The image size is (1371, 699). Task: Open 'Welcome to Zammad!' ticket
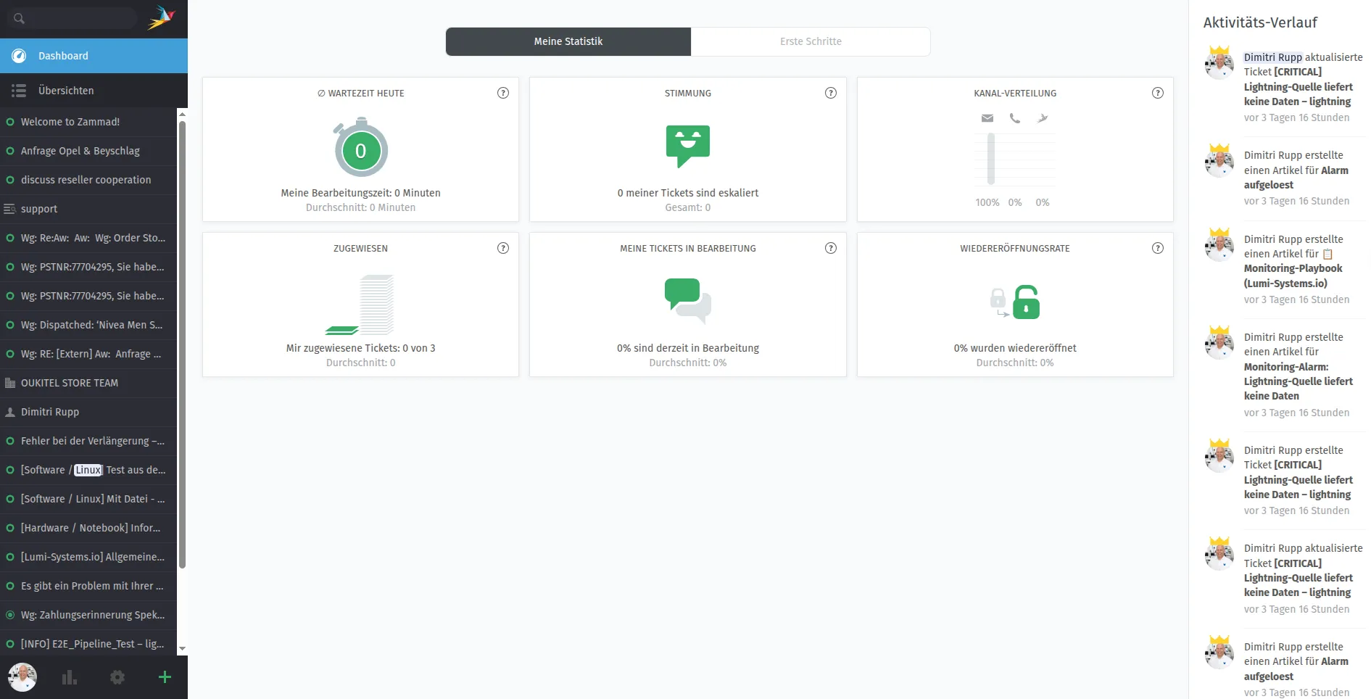click(x=88, y=122)
